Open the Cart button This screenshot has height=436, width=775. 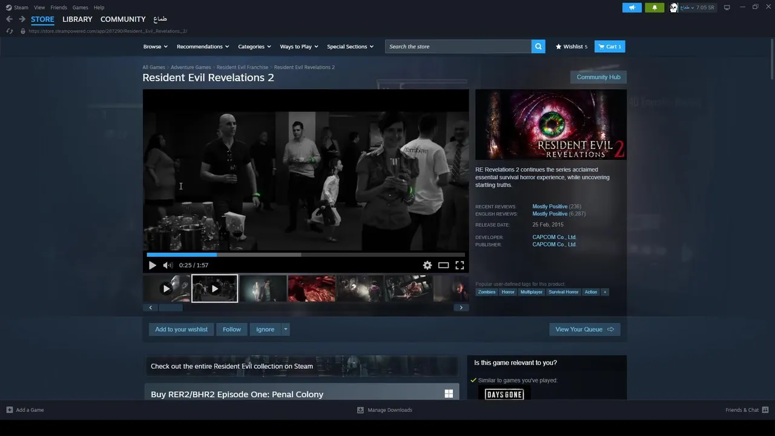tap(610, 47)
